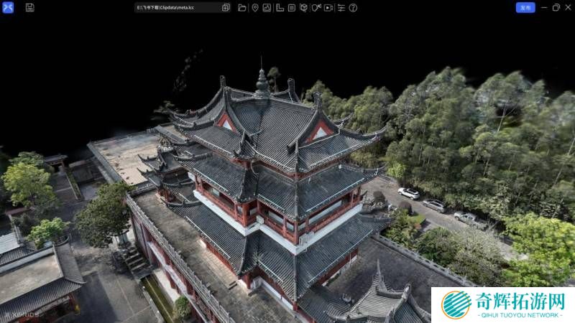The width and height of the screenshot is (575, 323).
Task: Click the save floppy disk icon
Action: [x=29, y=7]
